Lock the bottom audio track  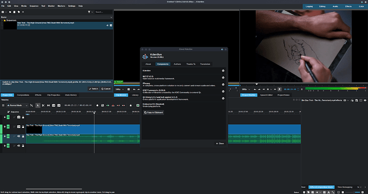coord(23,145)
